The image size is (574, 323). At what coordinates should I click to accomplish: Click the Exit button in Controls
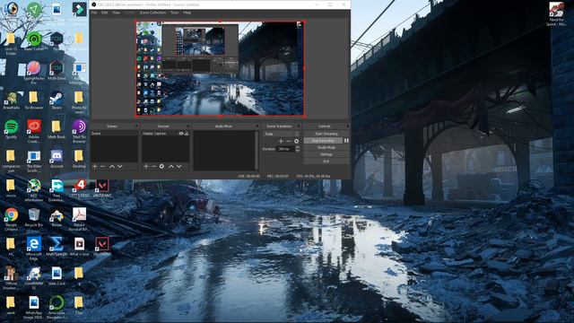pos(326,161)
